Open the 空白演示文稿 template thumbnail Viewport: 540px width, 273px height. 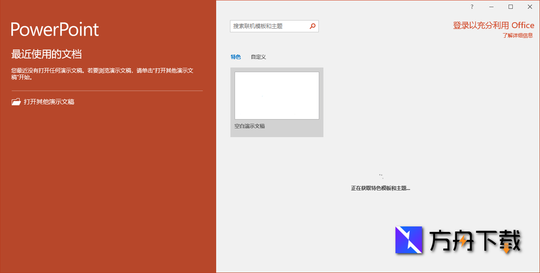click(x=276, y=95)
